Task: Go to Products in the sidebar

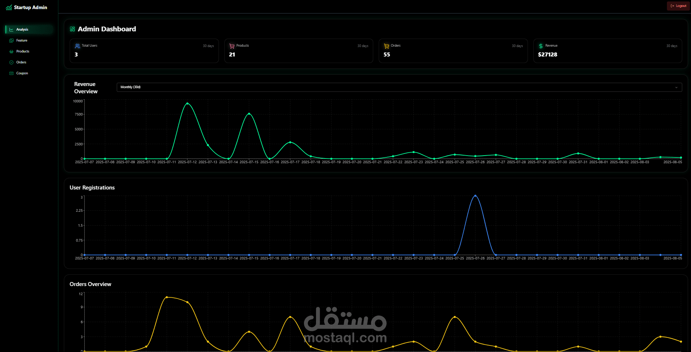Action: click(x=29, y=51)
